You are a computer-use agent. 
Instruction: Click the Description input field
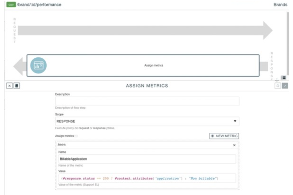pos(147,101)
